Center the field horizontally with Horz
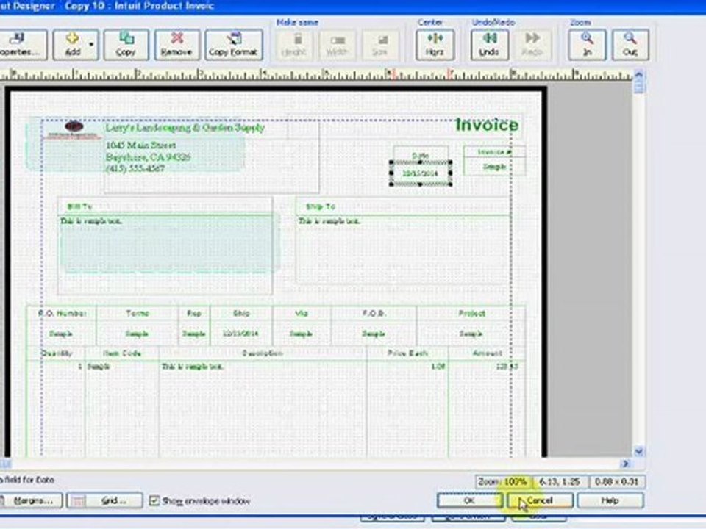 pos(435,45)
